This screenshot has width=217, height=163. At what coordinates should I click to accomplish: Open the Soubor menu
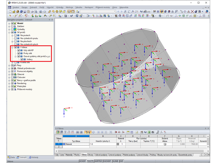pyautogui.click(x=16, y=7)
